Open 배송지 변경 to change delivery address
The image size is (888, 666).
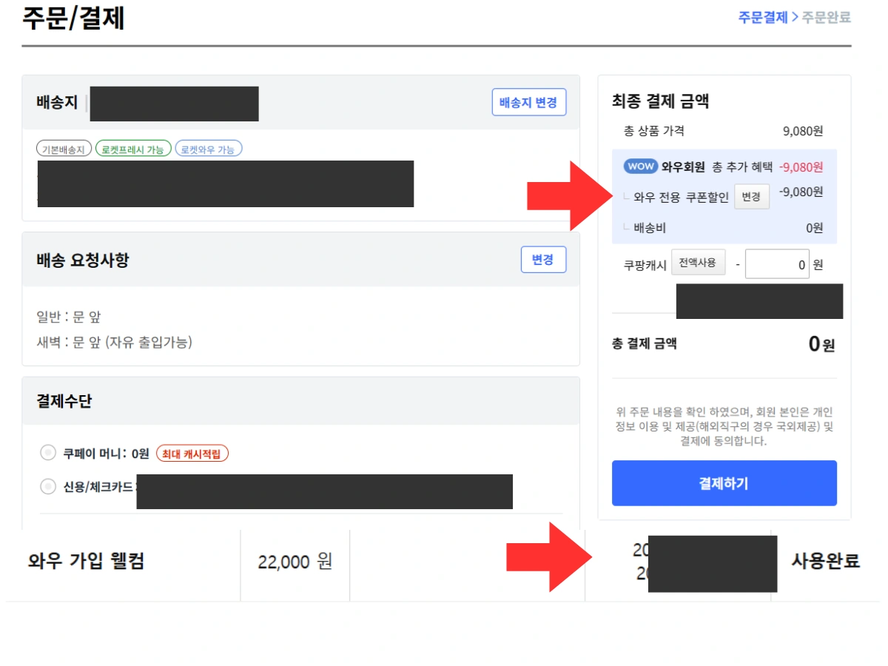click(x=528, y=102)
